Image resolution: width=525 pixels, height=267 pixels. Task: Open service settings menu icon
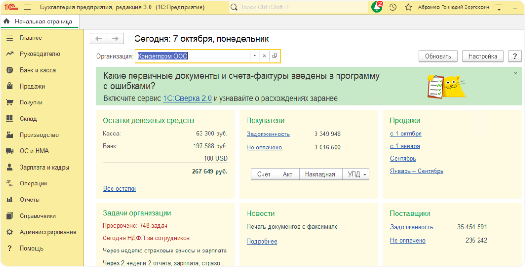(499, 7)
